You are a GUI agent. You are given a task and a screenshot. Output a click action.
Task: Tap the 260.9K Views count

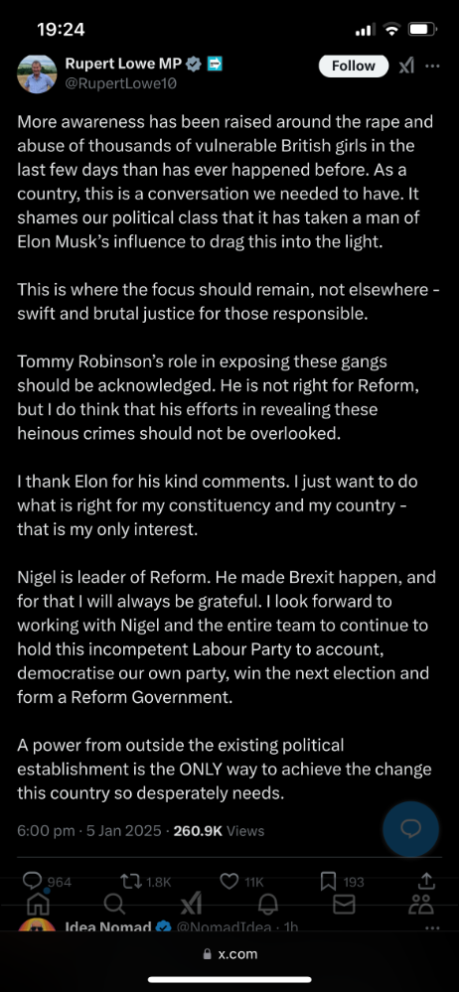click(219, 831)
